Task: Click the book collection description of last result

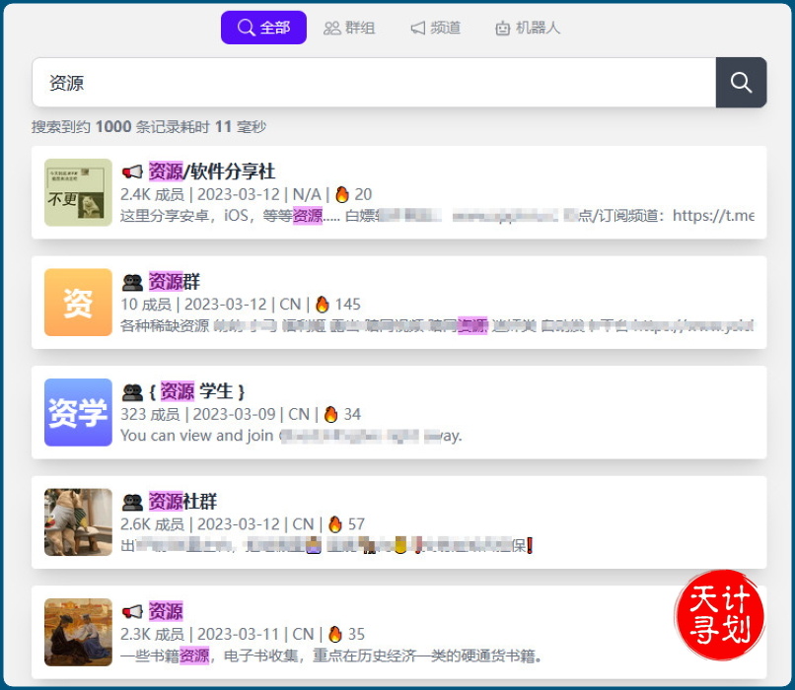Action: [331, 655]
